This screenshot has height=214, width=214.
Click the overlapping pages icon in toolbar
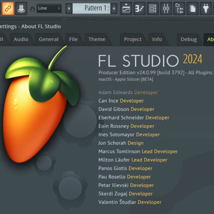(193, 9)
